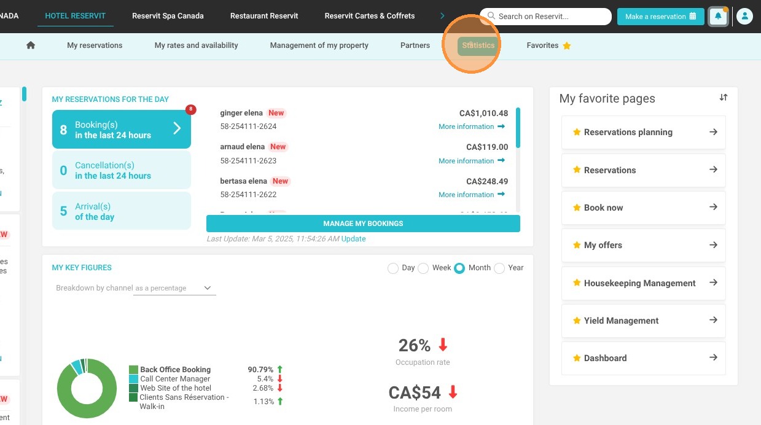Click the arrow on Book now card
Viewport: 761px width, 425px height.
(x=713, y=207)
